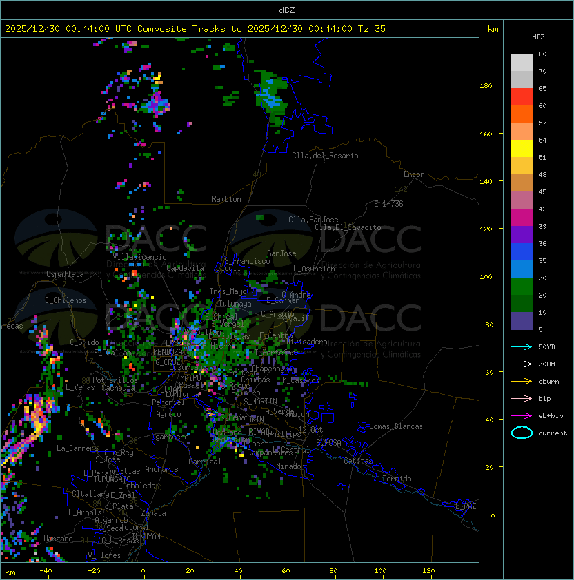The image size is (574, 580).
Task: Select the royal blue 35–36 dBZ swatch
Action: [522, 252]
